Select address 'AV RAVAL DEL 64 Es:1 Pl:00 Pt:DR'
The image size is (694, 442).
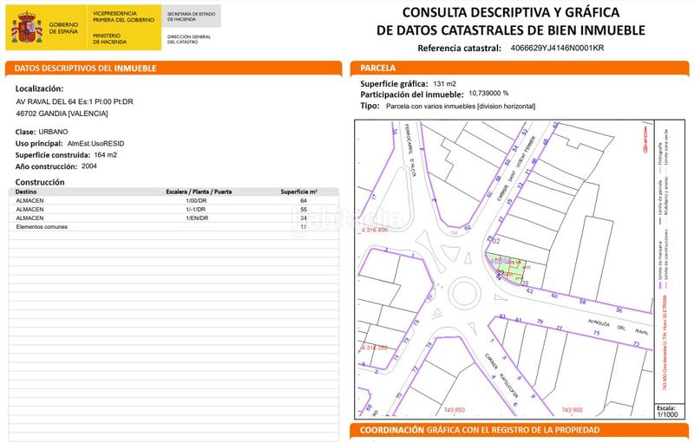[75, 101]
